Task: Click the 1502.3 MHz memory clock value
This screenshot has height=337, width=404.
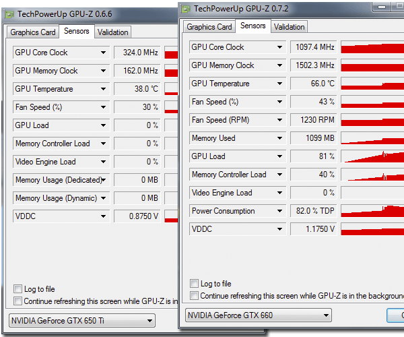Action: click(x=314, y=65)
